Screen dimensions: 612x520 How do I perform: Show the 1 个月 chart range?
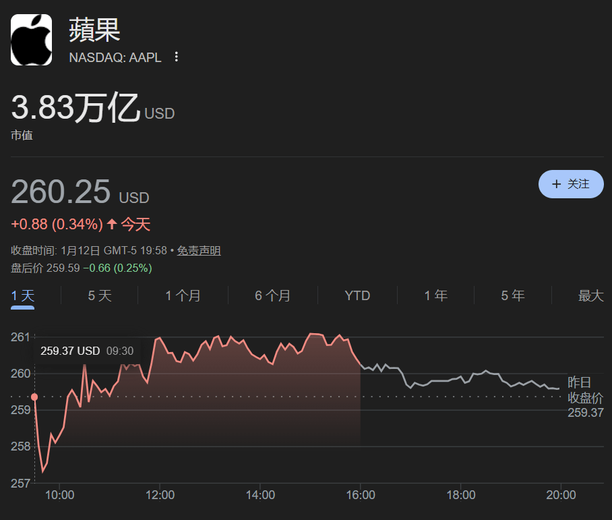point(183,295)
